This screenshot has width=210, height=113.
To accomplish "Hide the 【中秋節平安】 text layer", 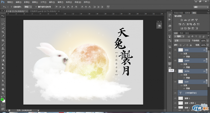I will 175,93.
